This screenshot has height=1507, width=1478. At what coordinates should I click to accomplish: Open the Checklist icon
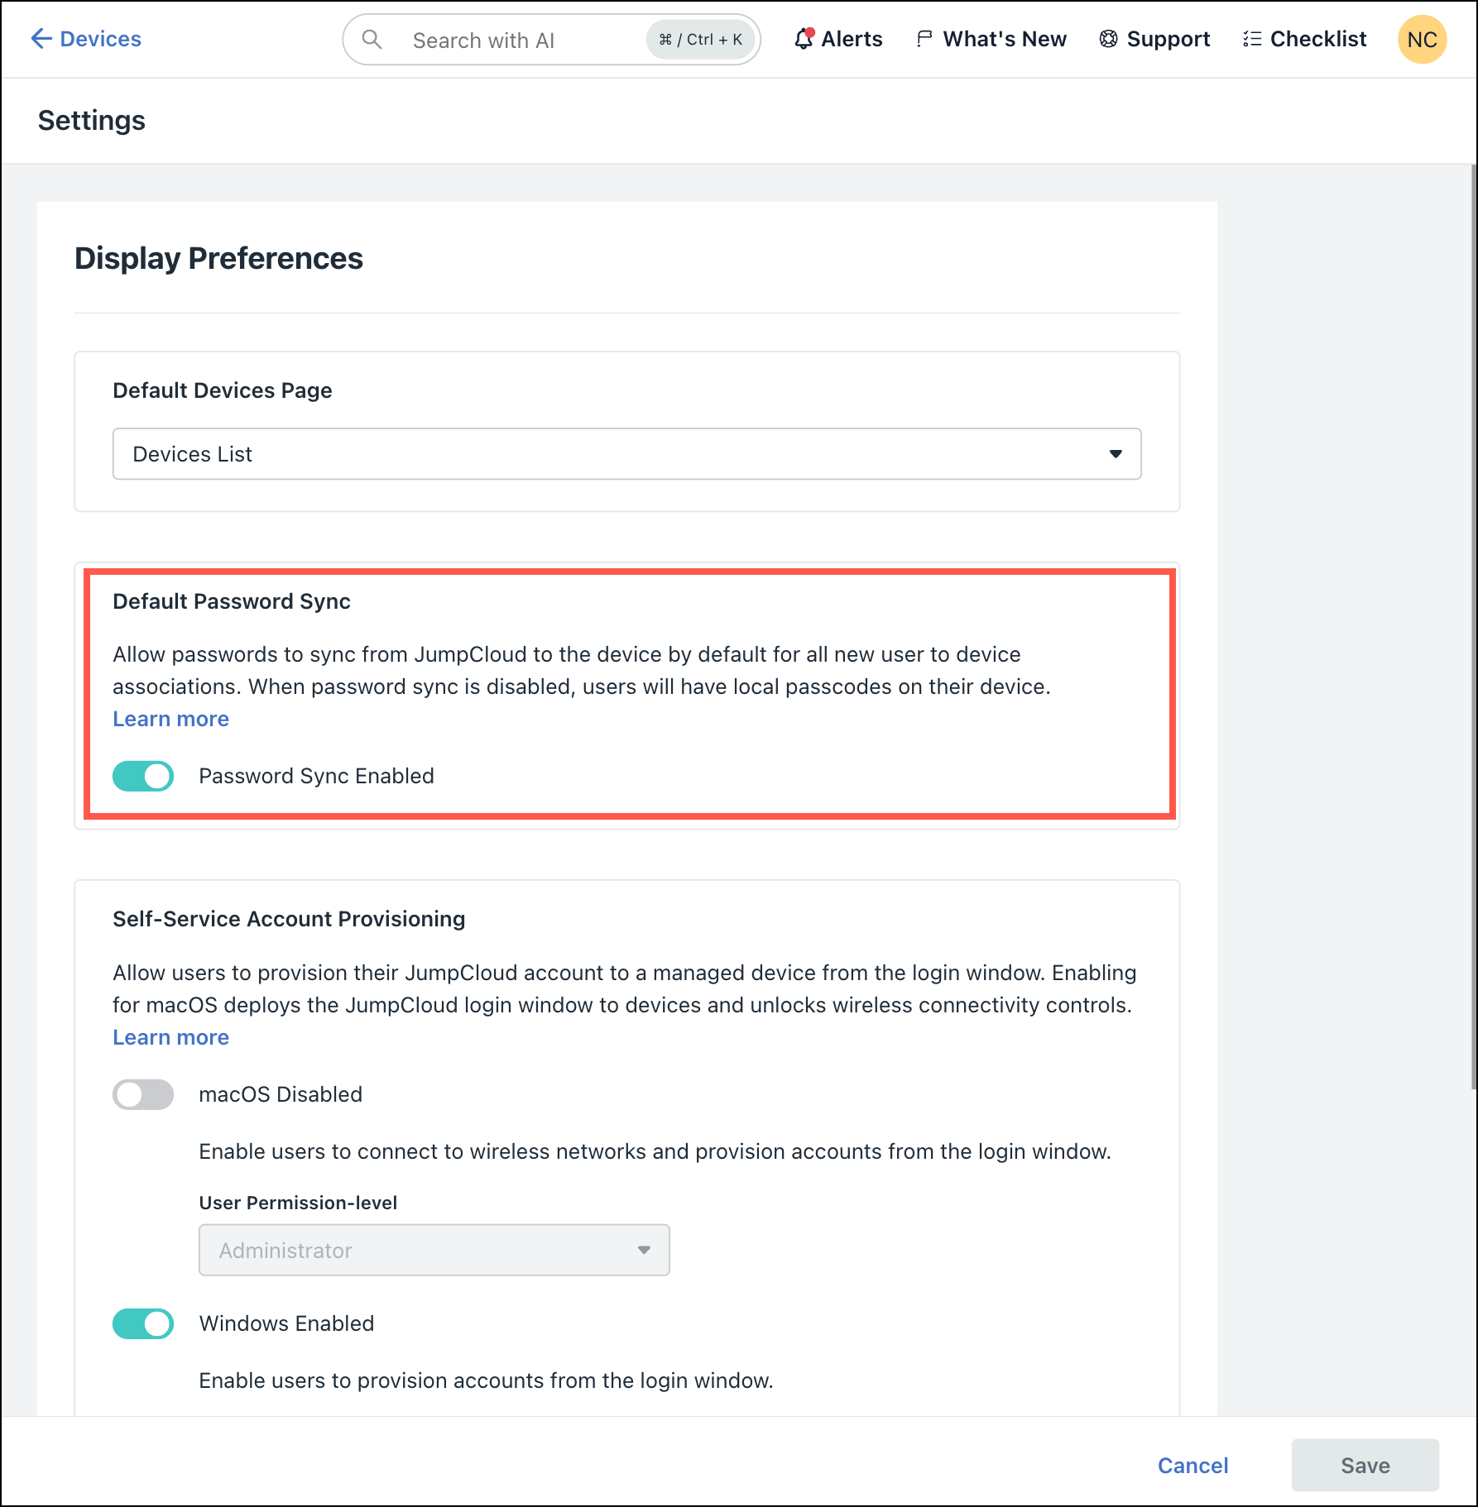[x=1252, y=38]
